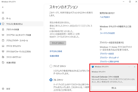
Task: Open ファイアウォールとネットワーク保護 section
Action: click(x=19, y=35)
